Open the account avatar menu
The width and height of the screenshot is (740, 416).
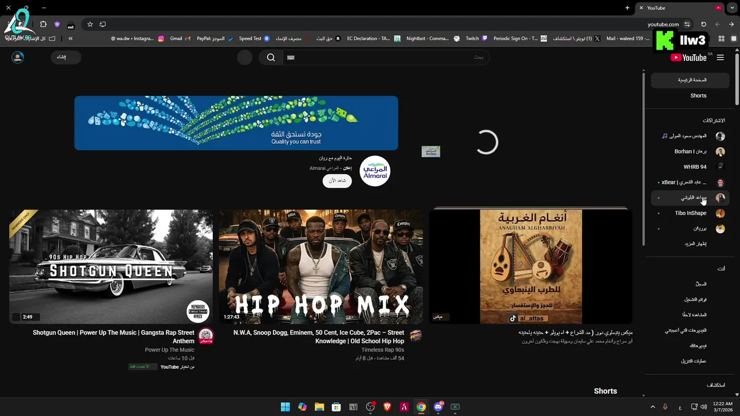click(18, 57)
